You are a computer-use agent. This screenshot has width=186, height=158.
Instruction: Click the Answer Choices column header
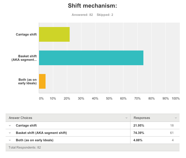coord(21,118)
